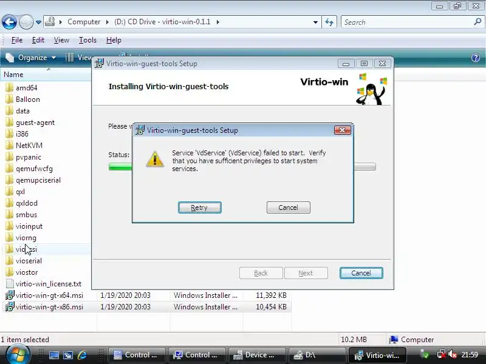
Task: Click the Explorer Back arrow button
Action: [x=9, y=22]
